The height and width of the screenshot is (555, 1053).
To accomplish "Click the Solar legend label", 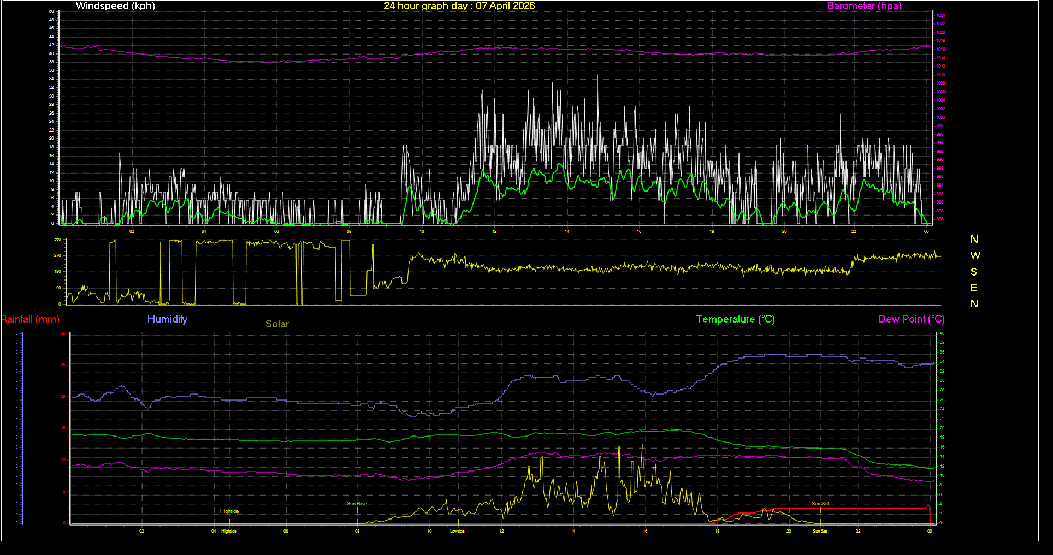I will pos(277,324).
